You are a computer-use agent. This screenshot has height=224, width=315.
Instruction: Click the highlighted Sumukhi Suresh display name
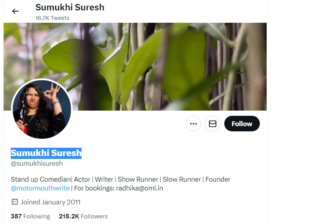click(x=46, y=153)
